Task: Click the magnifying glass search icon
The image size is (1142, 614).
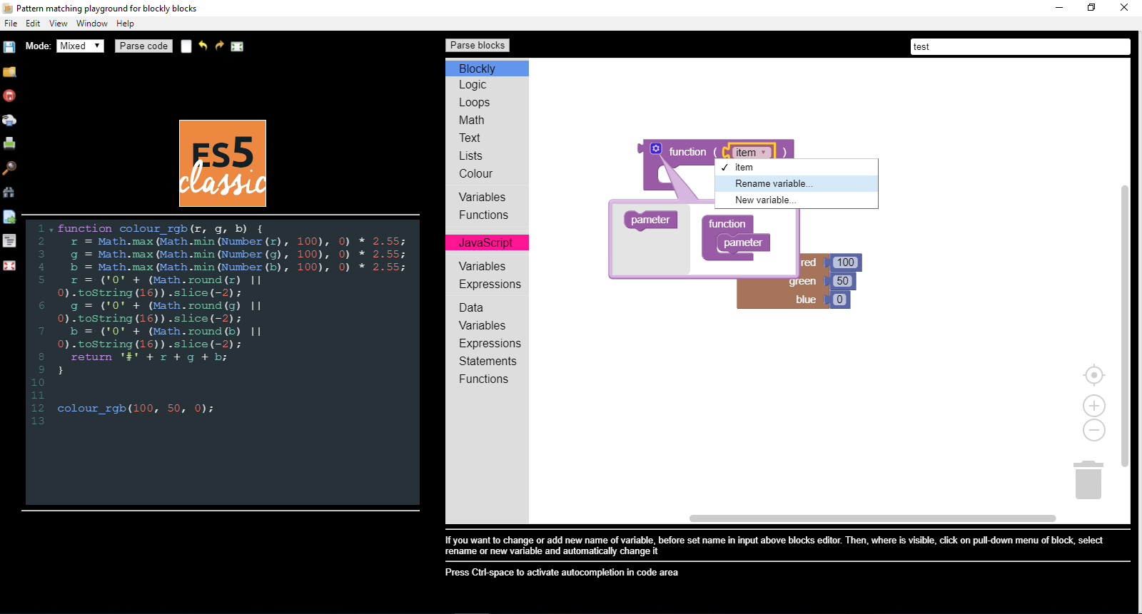Action: tap(9, 168)
